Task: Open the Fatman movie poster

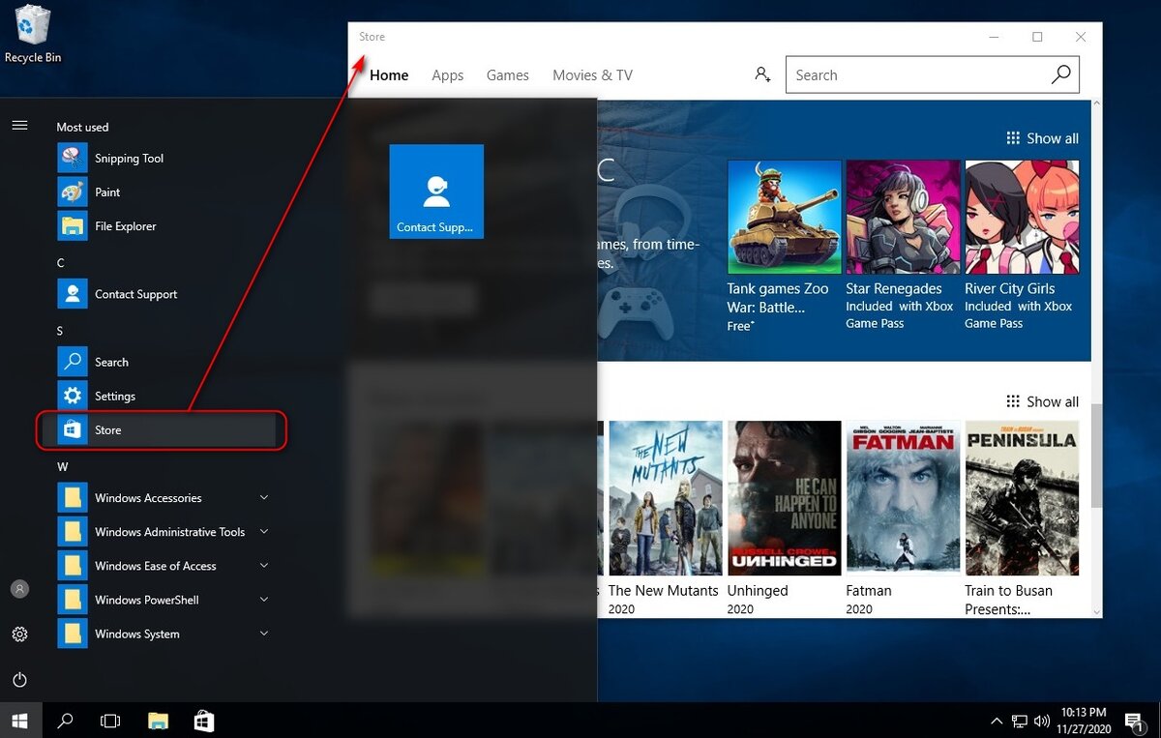Action: coord(903,498)
